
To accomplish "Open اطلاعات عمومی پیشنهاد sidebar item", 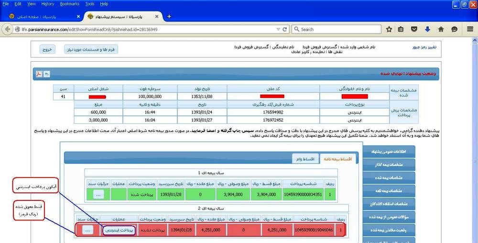I will 389,152.
